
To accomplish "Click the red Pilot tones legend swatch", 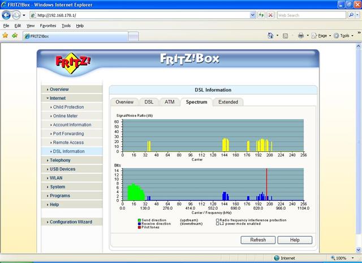I will click(139, 227).
